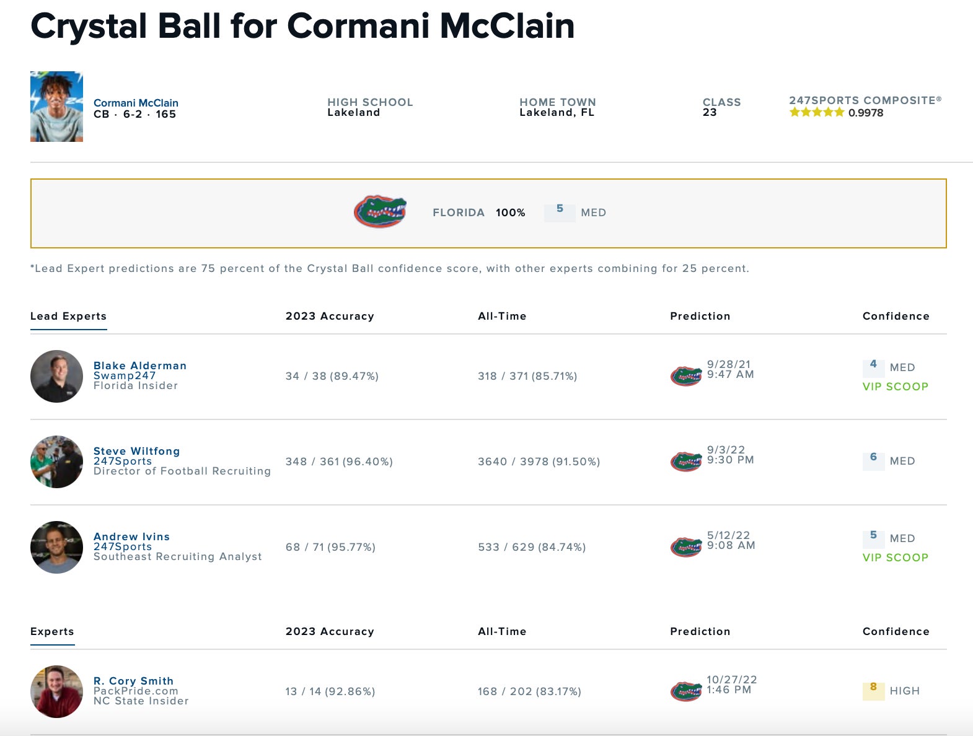Click the large Florida Gators logo in banner
973x736 pixels.
380,212
